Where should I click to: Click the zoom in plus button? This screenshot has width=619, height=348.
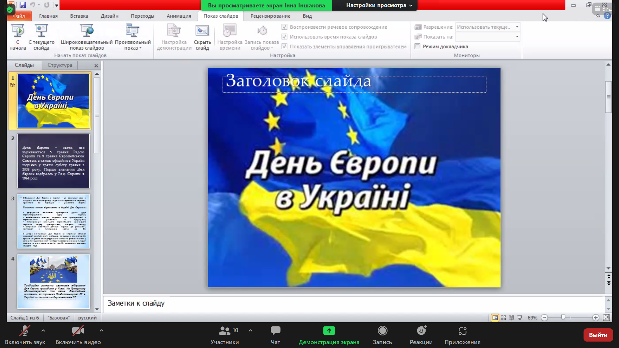click(596, 318)
